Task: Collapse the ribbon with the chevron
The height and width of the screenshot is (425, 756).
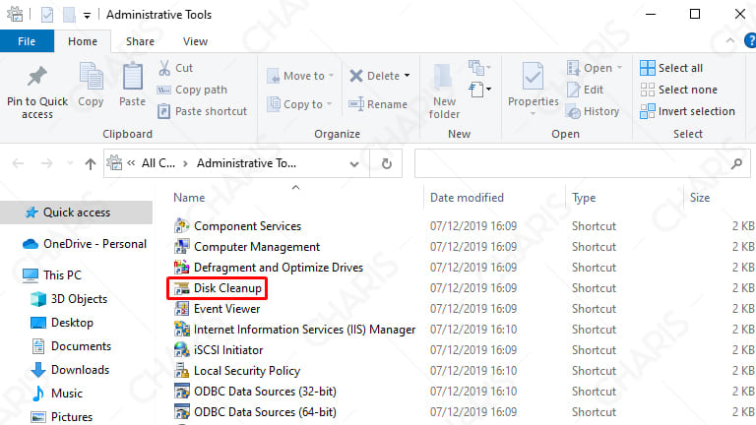Action: (x=730, y=40)
